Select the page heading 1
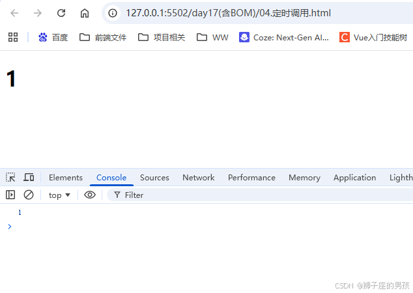413x293 pixels. click(x=11, y=78)
